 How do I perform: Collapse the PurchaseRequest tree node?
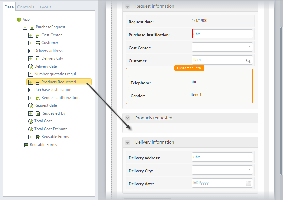[25, 27]
